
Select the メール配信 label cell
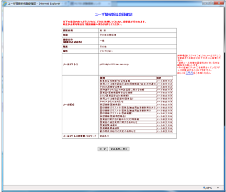coord(80,104)
